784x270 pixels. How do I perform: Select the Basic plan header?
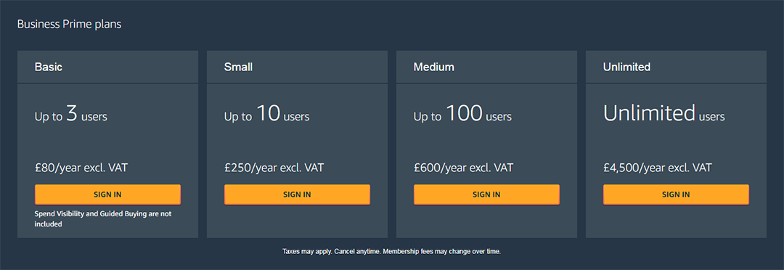[107, 67]
